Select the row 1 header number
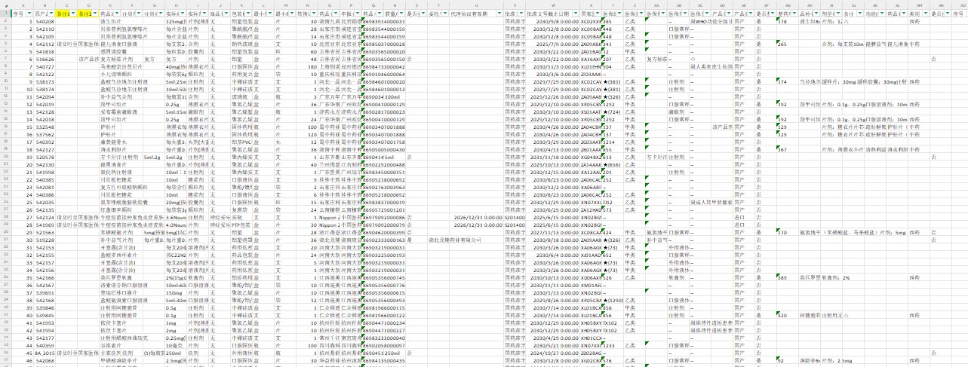Viewport: 968px width, 367px height. coord(6,14)
